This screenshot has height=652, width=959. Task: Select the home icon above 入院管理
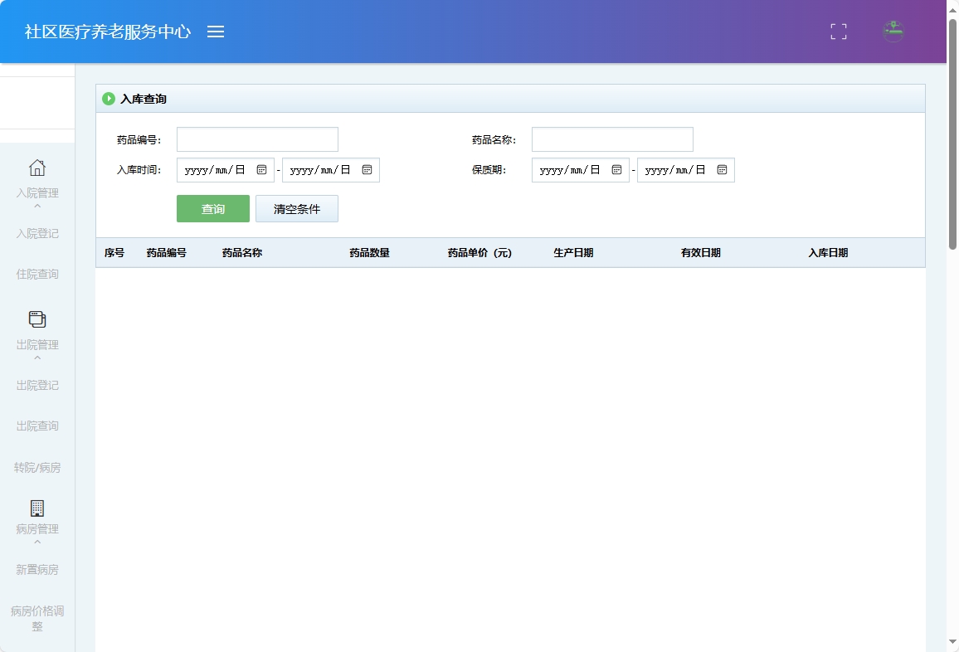click(37, 168)
